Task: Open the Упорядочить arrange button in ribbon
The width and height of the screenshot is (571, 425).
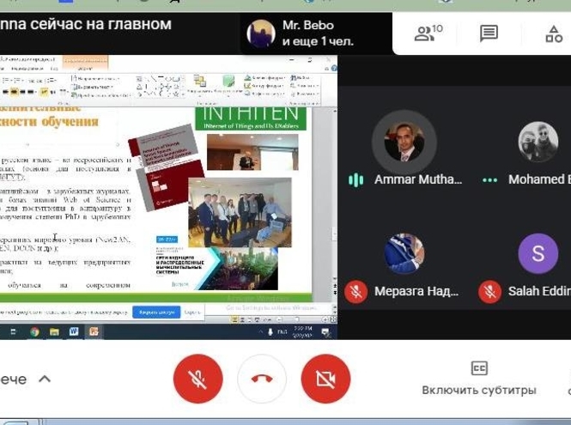Action: tap(199, 86)
